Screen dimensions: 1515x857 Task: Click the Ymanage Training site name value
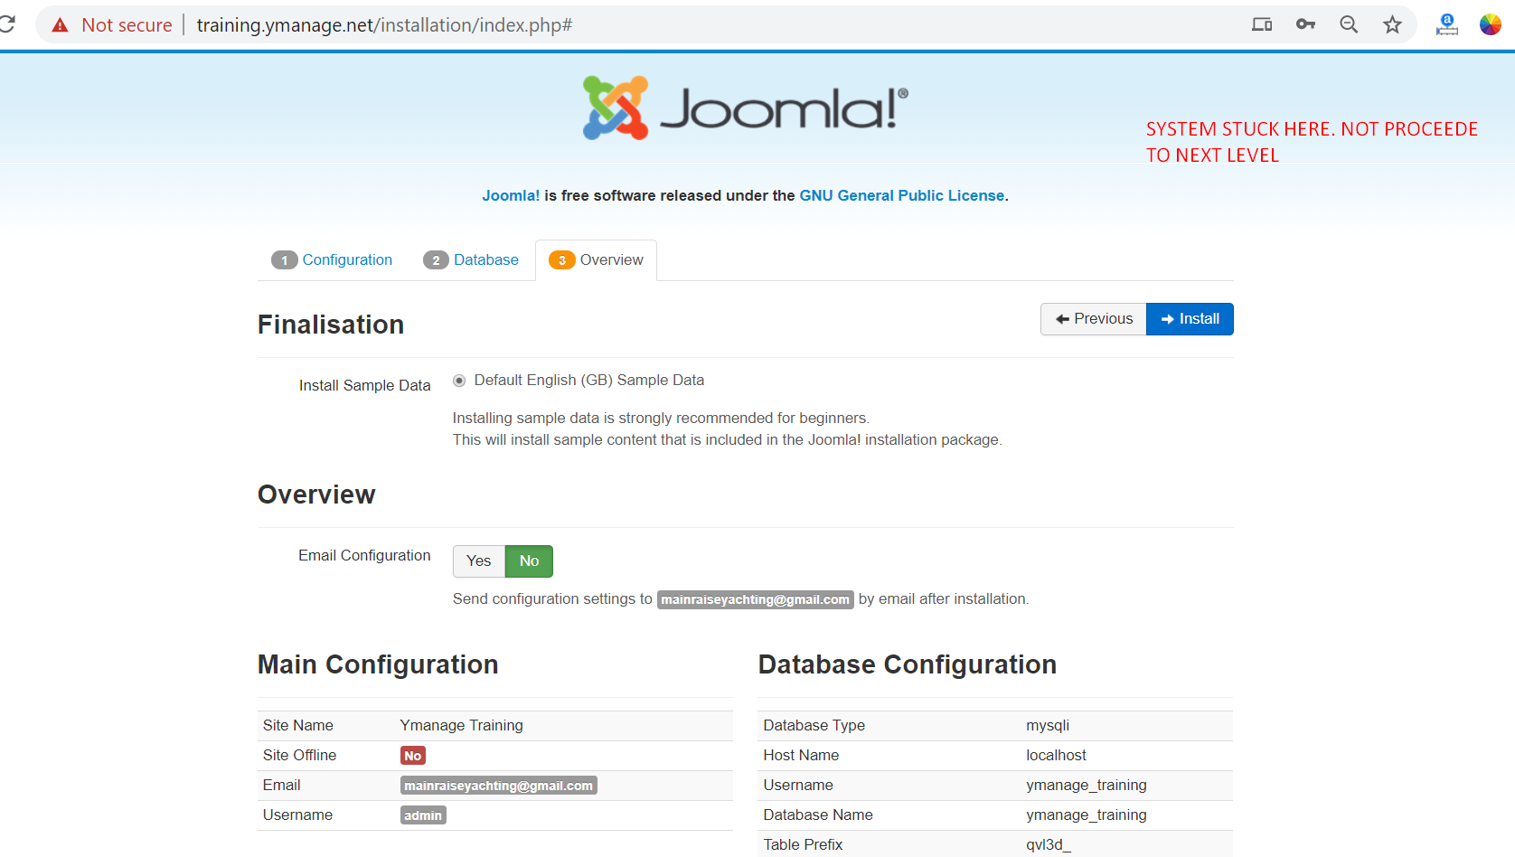pyautogui.click(x=462, y=725)
